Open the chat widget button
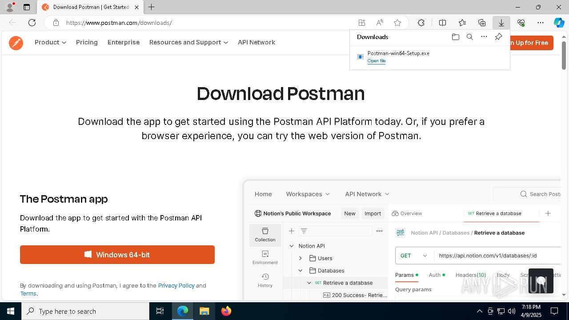This screenshot has width=569, height=320. tap(541, 281)
